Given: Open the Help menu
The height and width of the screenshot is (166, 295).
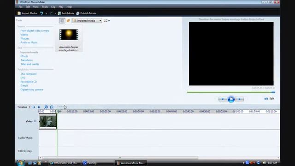Looking at the screenshot, I should [x=69, y=7].
